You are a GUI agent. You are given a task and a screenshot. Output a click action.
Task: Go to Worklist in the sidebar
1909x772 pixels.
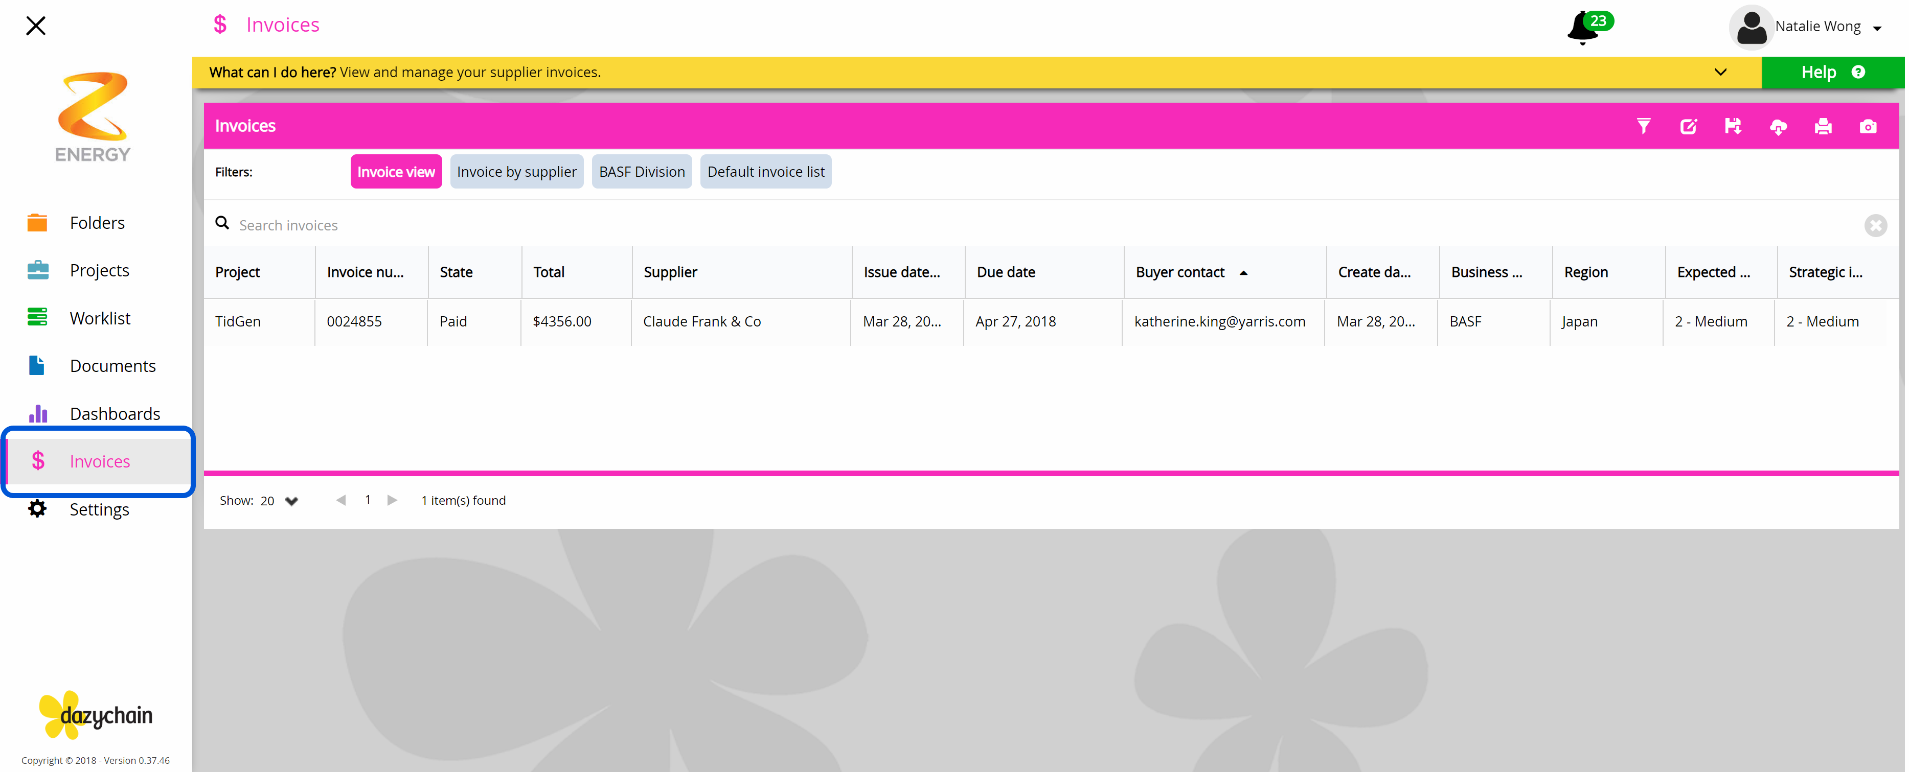pos(99,318)
